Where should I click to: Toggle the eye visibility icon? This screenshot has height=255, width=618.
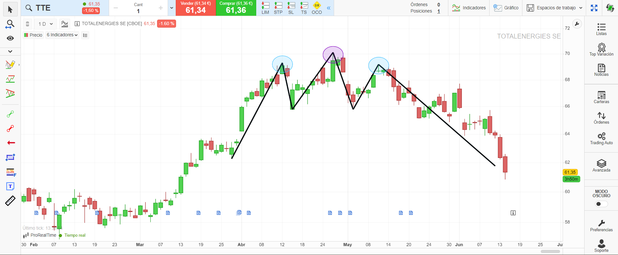tap(10, 38)
